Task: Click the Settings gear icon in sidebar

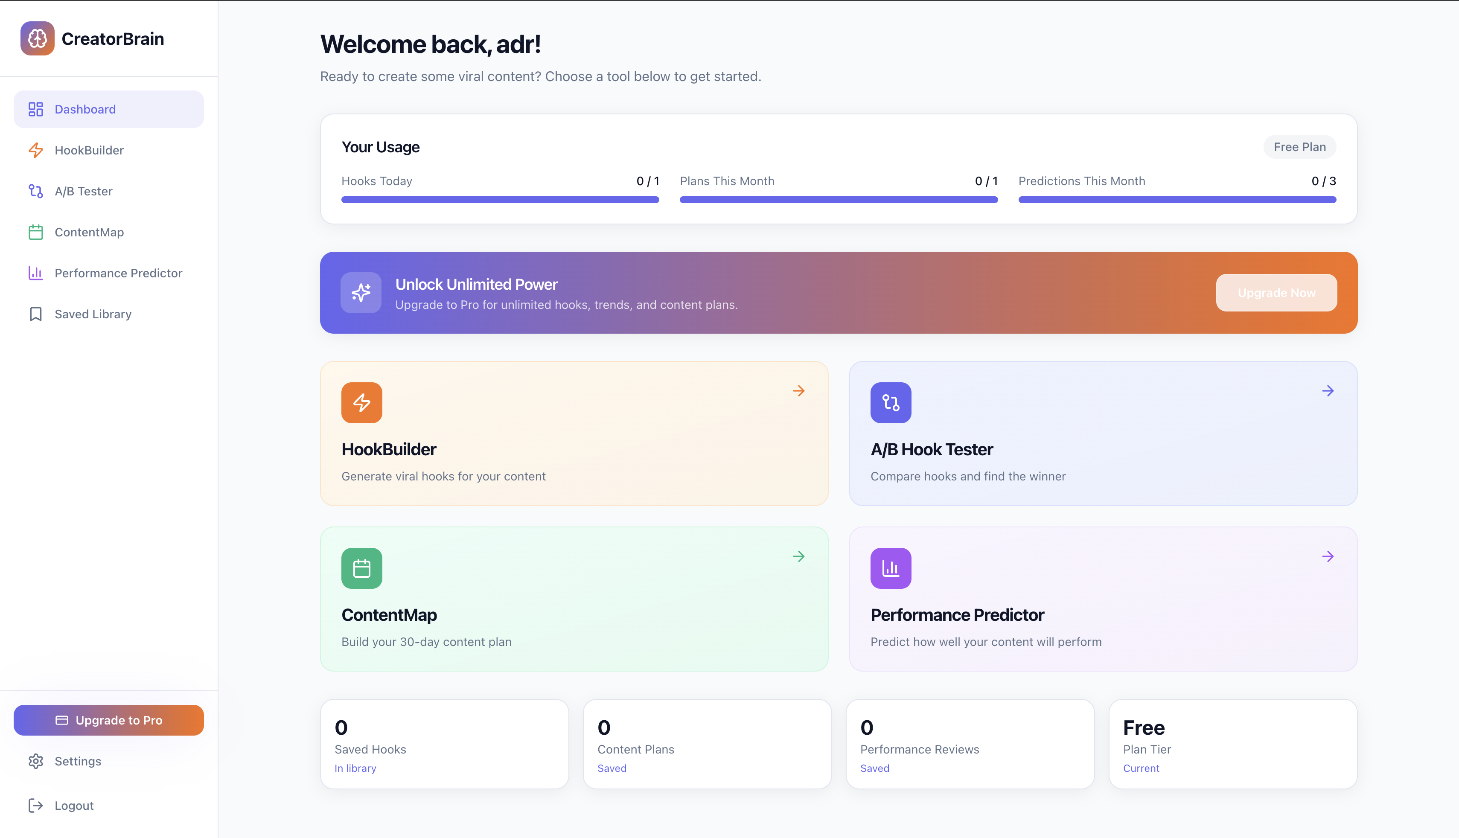Action: point(36,761)
